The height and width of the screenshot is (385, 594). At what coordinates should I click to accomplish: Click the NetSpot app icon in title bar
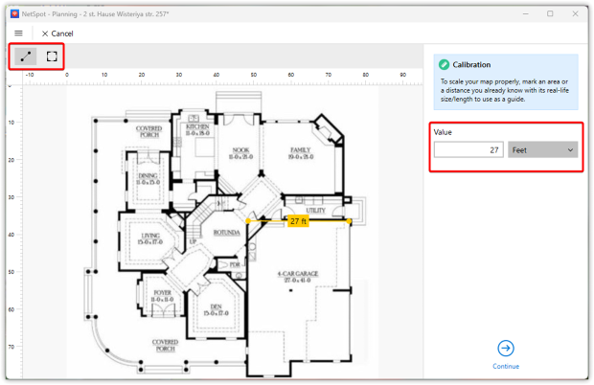pyautogui.click(x=14, y=14)
